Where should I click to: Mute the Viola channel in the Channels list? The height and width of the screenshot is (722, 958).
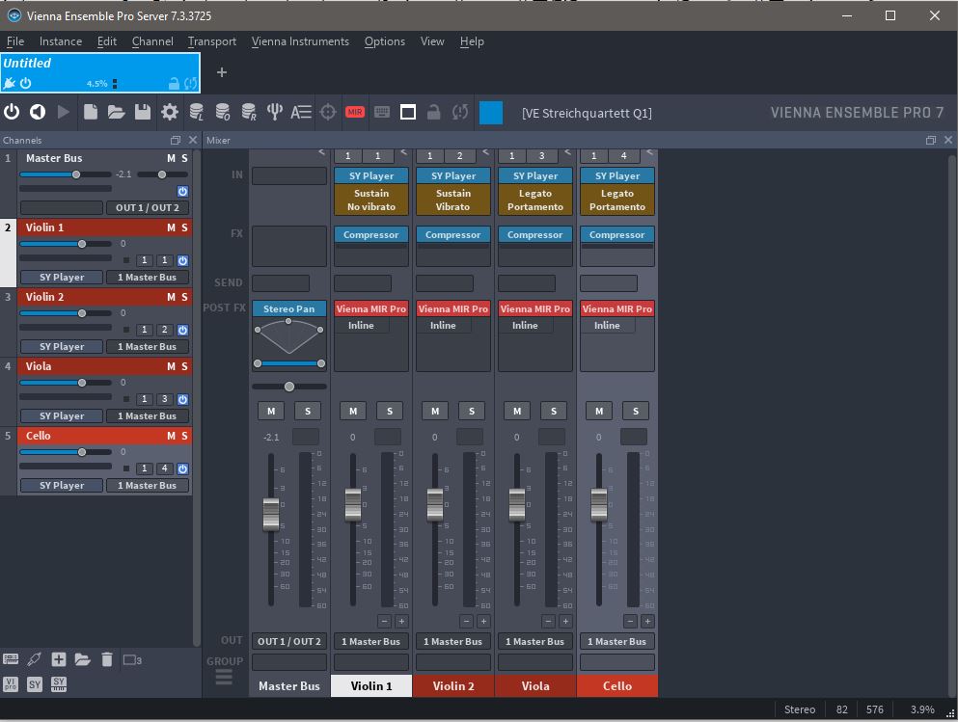tap(171, 367)
